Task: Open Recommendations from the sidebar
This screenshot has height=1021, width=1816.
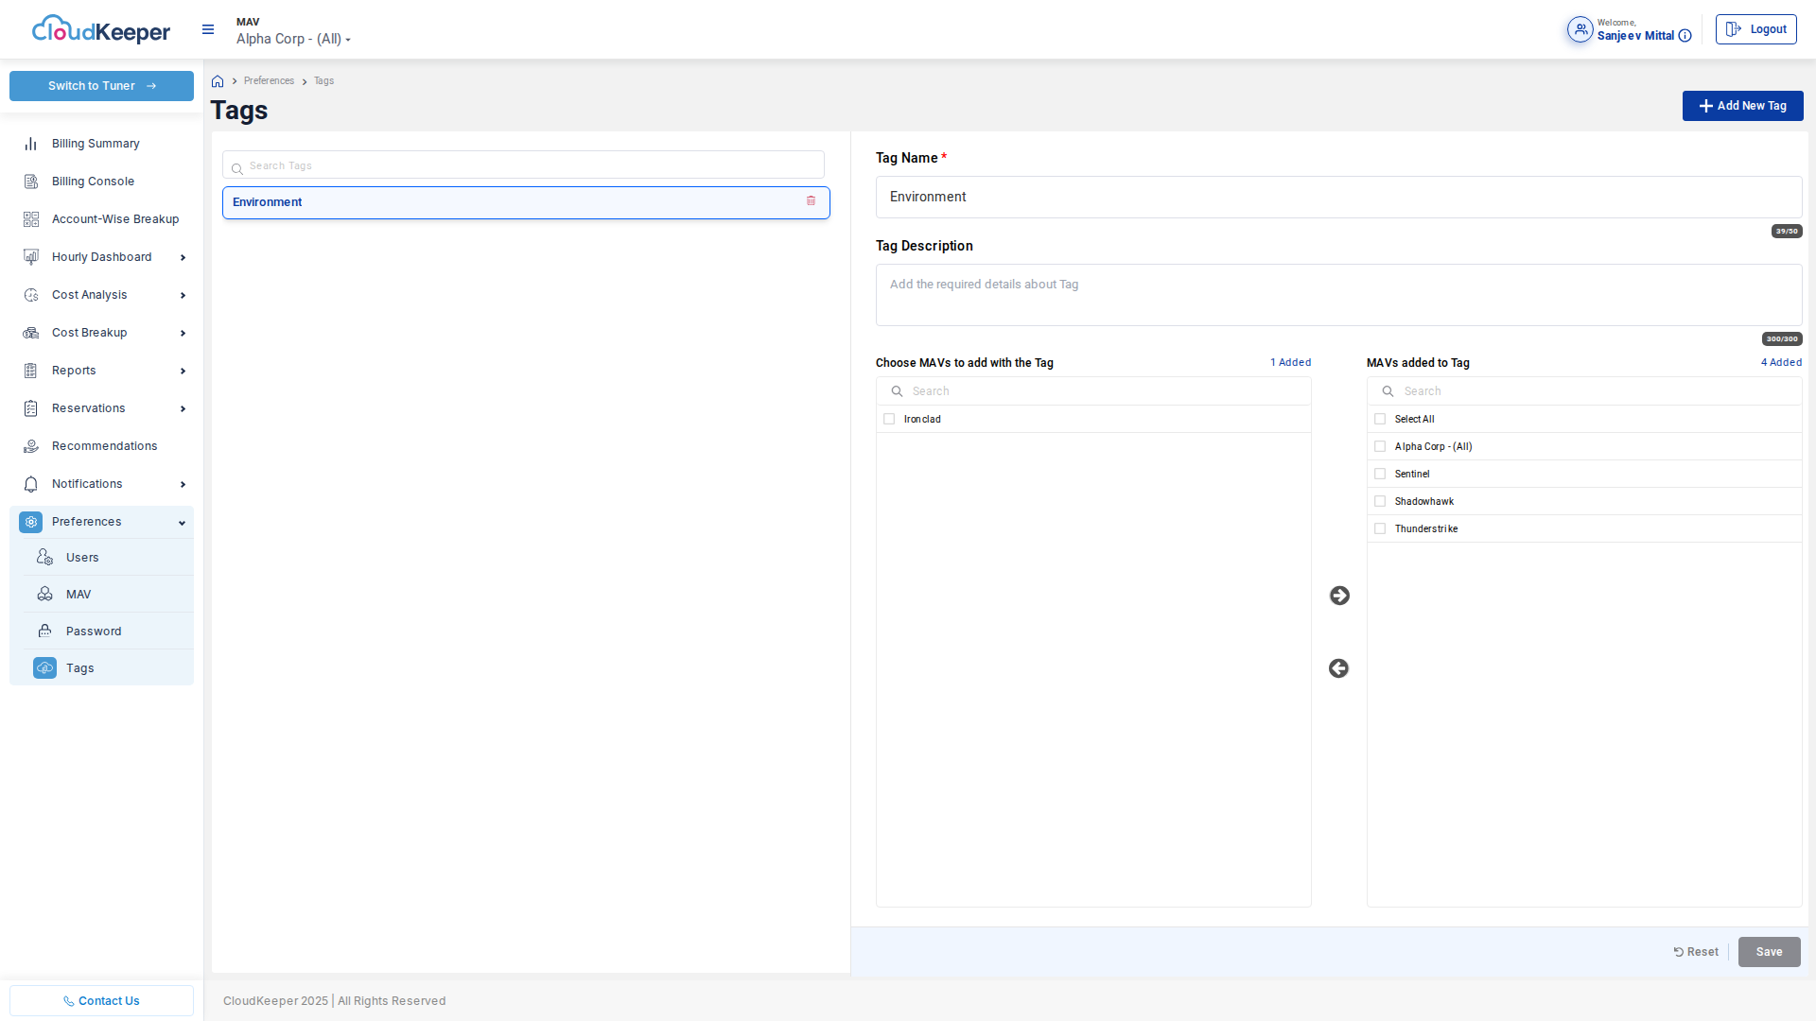Action: pyautogui.click(x=104, y=446)
